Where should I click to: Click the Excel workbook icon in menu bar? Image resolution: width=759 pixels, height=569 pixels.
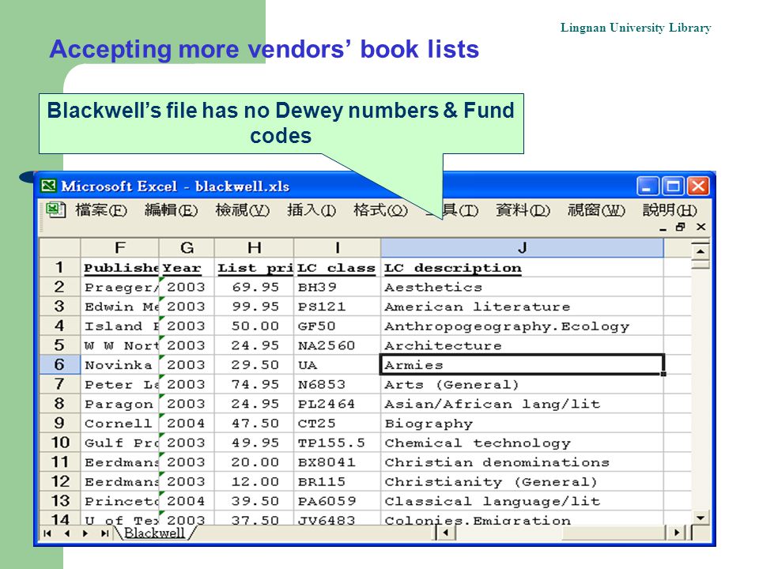pyautogui.click(x=56, y=210)
